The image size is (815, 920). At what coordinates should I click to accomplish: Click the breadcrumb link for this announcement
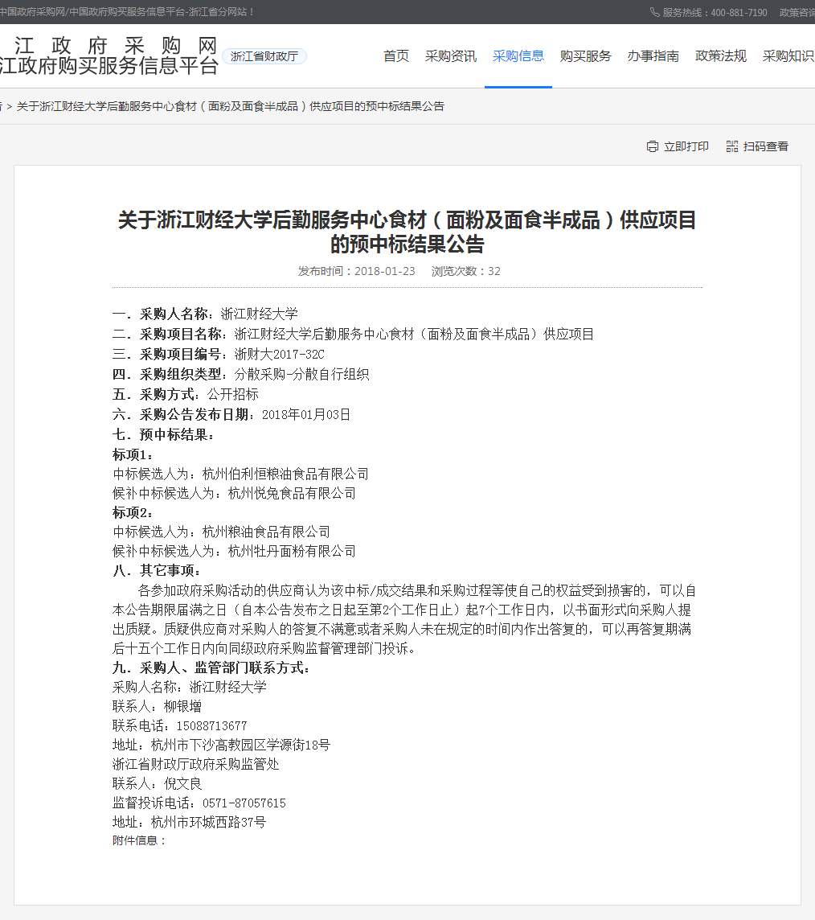pos(230,106)
